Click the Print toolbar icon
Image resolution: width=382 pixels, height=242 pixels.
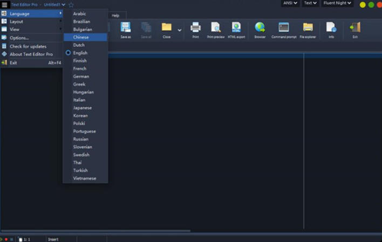coord(195,29)
